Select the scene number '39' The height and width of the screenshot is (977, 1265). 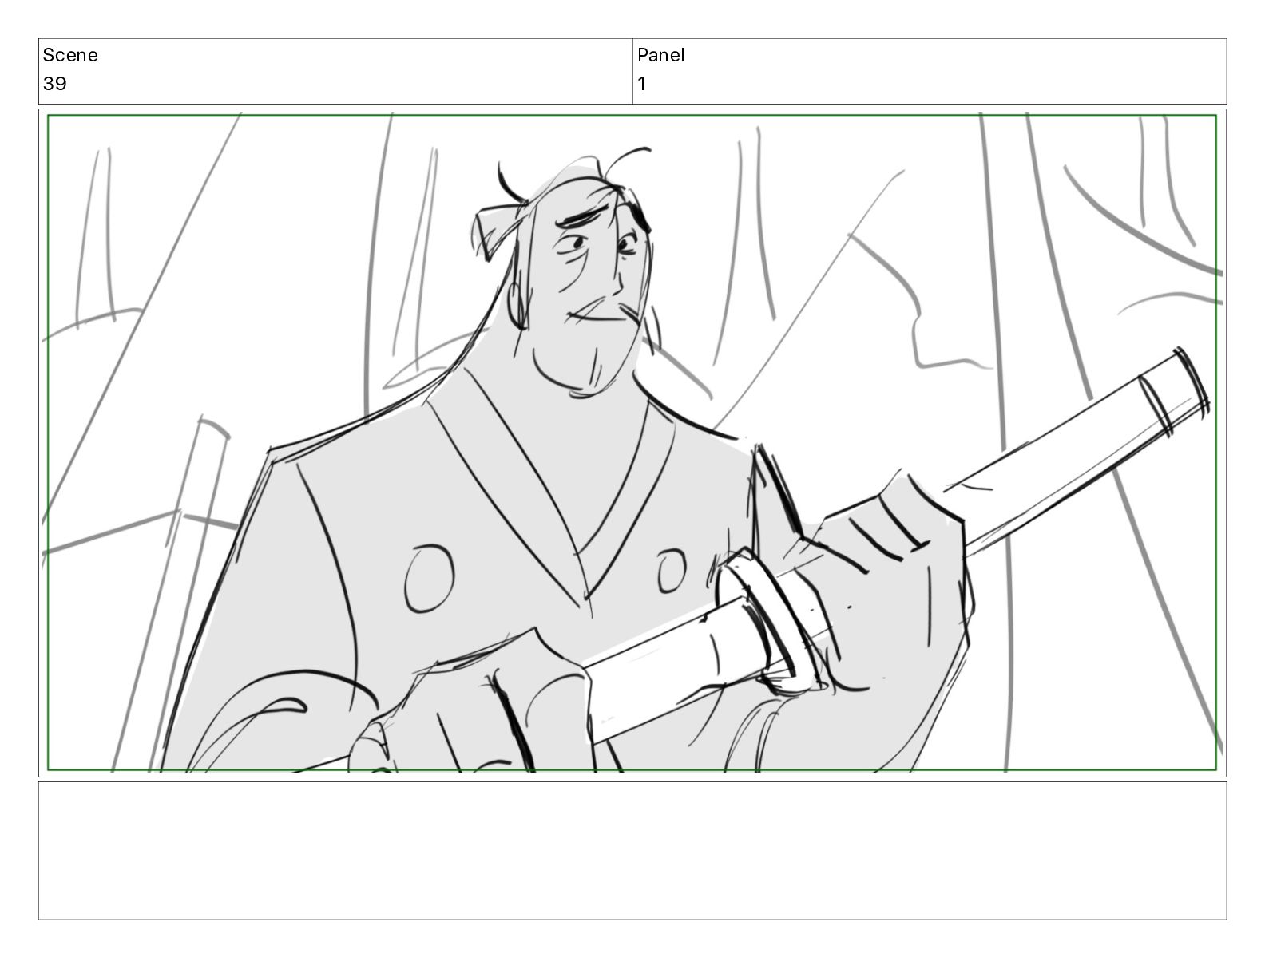coord(55,84)
